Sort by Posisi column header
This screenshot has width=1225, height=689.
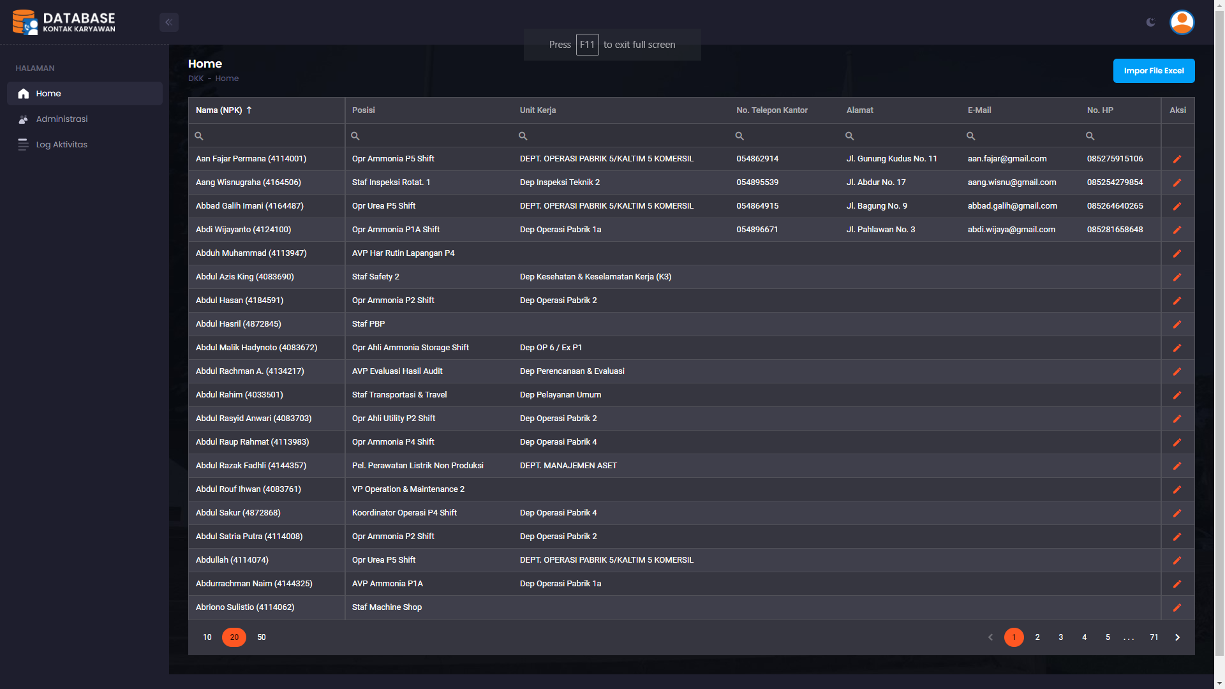(429, 110)
